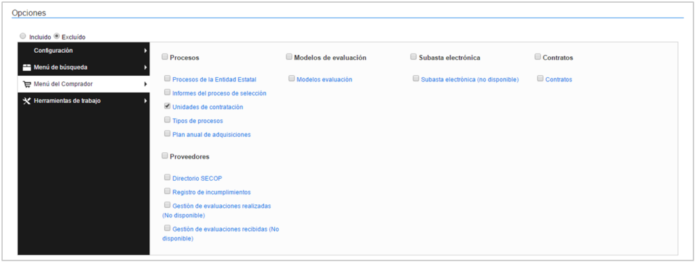The image size is (695, 262).
Task: Click the Registro de incumplimientos link
Action: pos(212,192)
